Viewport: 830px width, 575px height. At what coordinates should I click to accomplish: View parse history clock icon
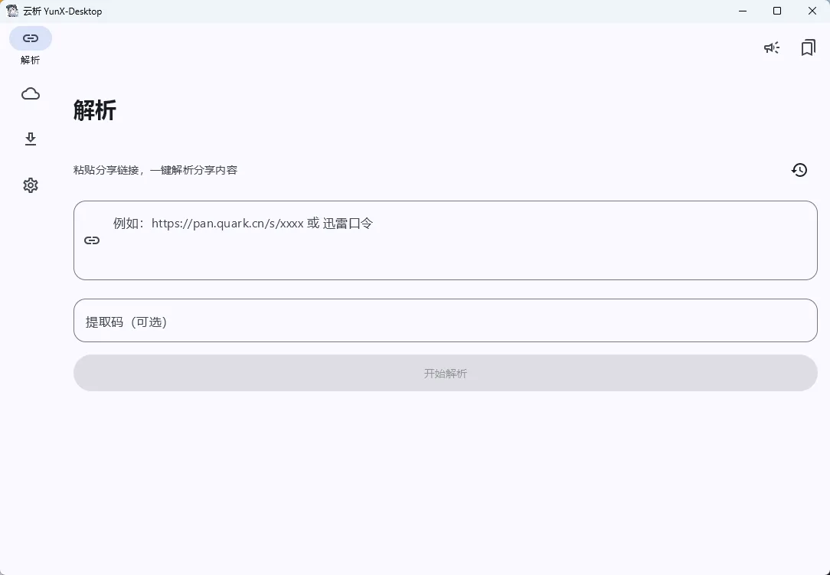(x=799, y=170)
